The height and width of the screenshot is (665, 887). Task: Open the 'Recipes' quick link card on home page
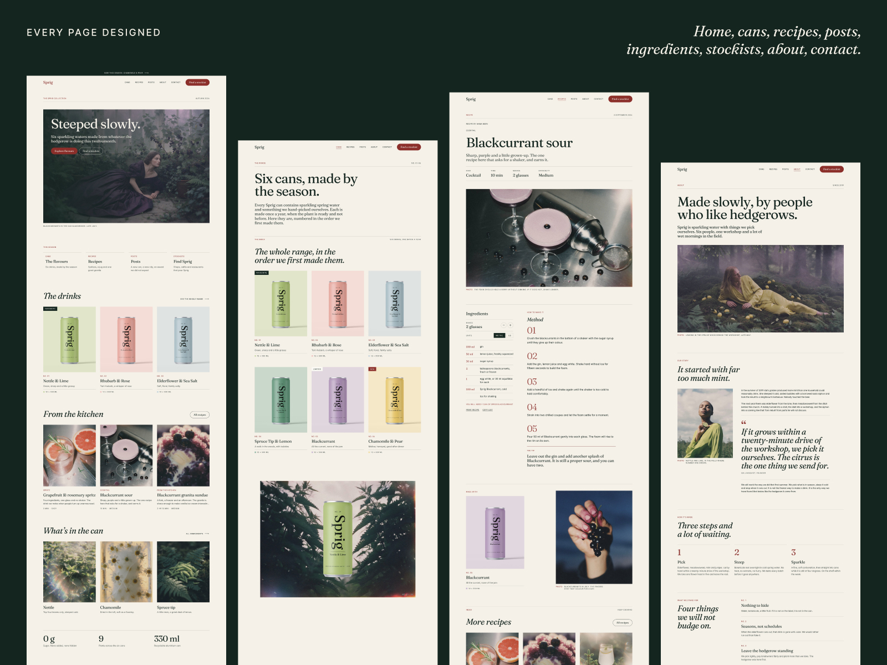[105, 263]
